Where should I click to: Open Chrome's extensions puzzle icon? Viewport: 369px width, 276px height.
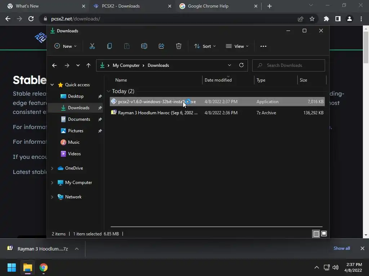[x=326, y=19]
